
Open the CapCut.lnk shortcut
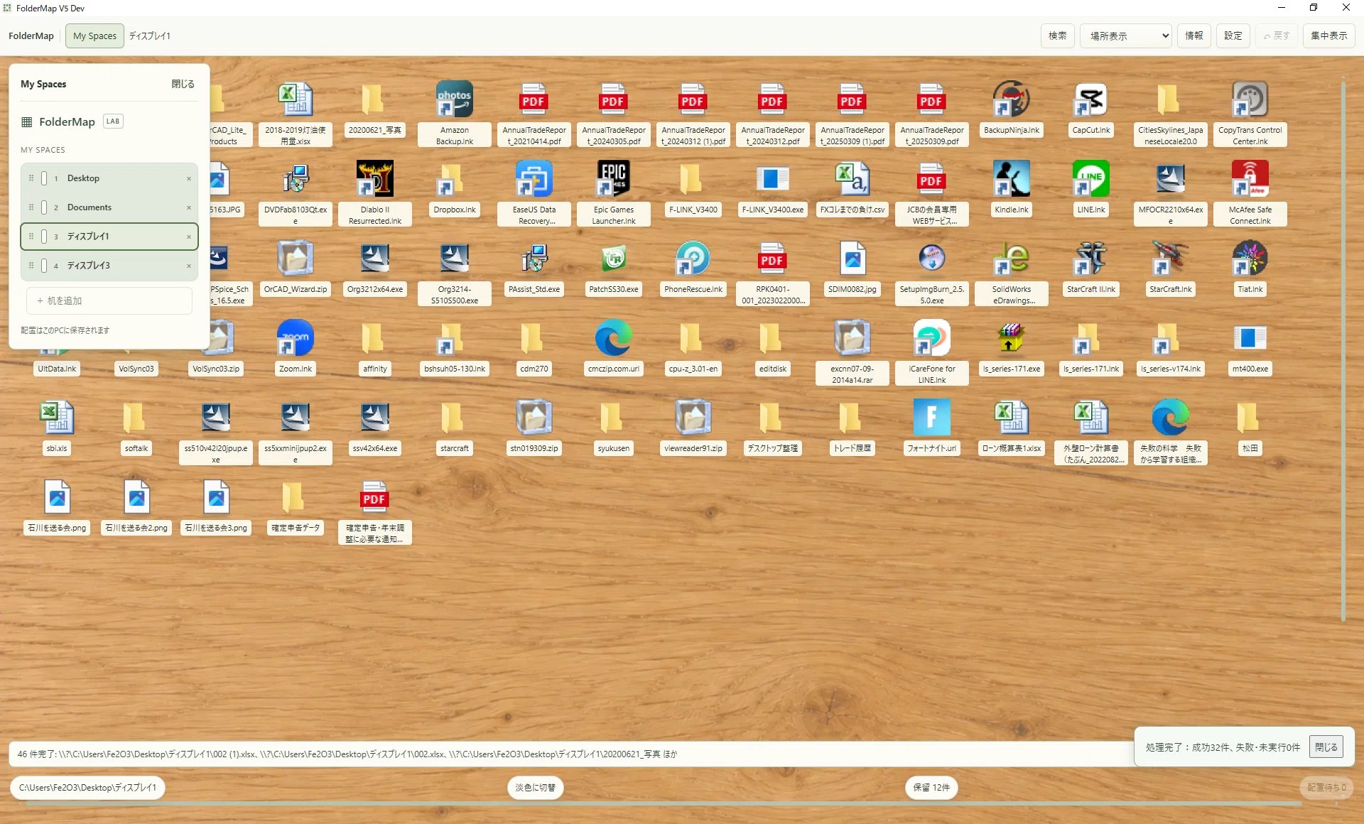[1091, 99]
